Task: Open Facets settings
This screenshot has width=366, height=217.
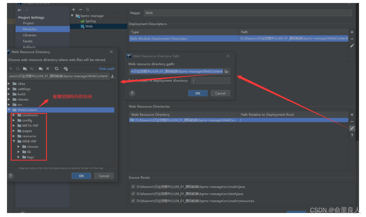Action: click(28, 41)
